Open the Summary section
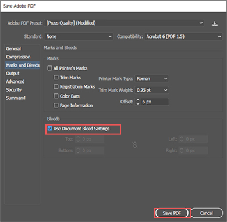The image size is (227, 222). pyautogui.click(x=16, y=98)
